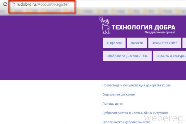186x124 pixels.
Task: Open Добровольчество в чрезвычайных ситуациях link
Action: (x=135, y=113)
